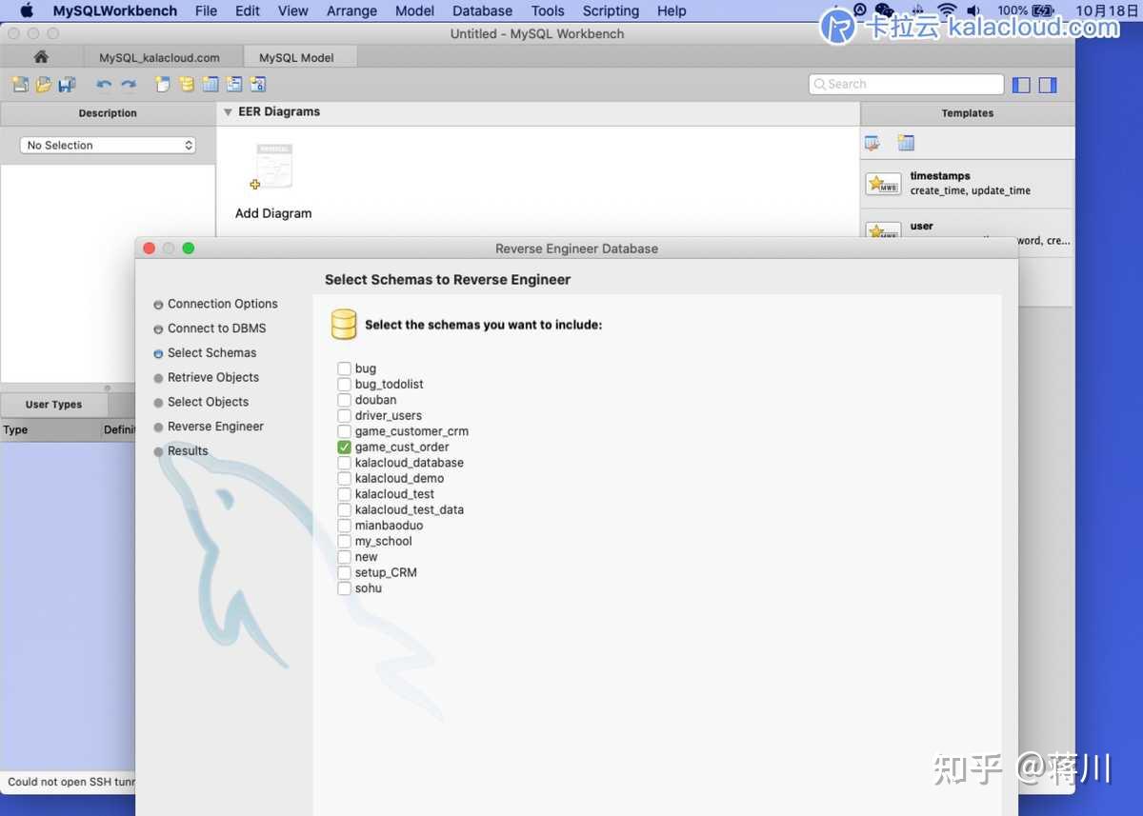1143x816 pixels.
Task: Click the Select Objects wizard step
Action: click(x=208, y=402)
